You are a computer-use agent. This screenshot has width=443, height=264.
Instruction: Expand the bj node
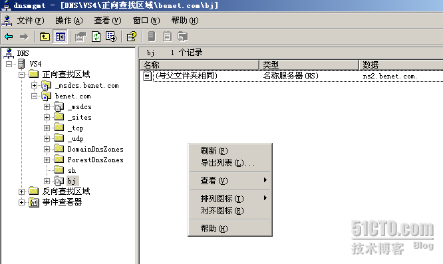point(47,181)
